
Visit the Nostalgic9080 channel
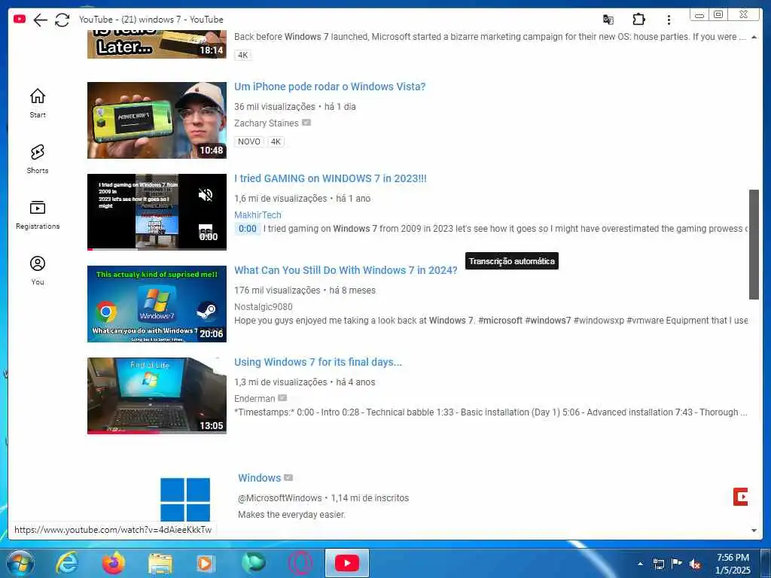click(263, 307)
